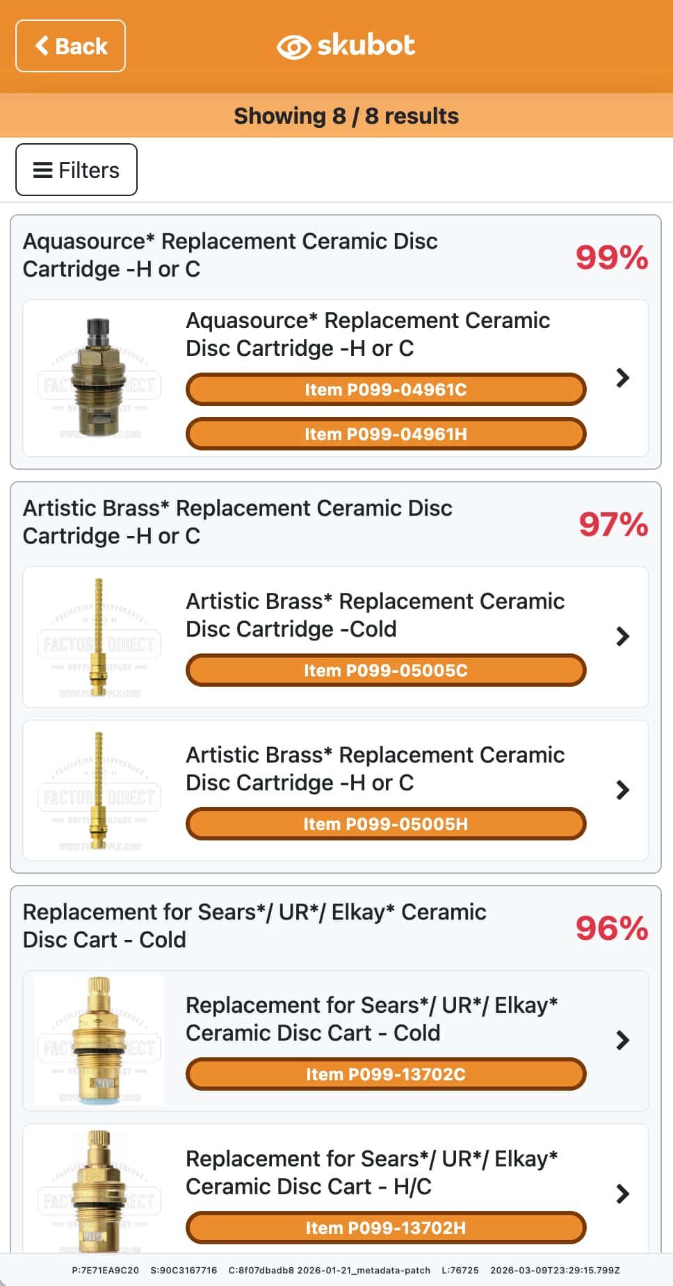
Task: Open the Artistic Brass Cold cartridge chevron
Action: coord(622,636)
